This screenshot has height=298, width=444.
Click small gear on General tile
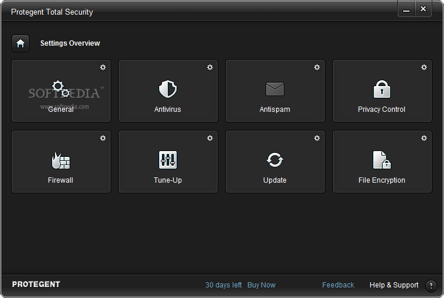tap(103, 67)
